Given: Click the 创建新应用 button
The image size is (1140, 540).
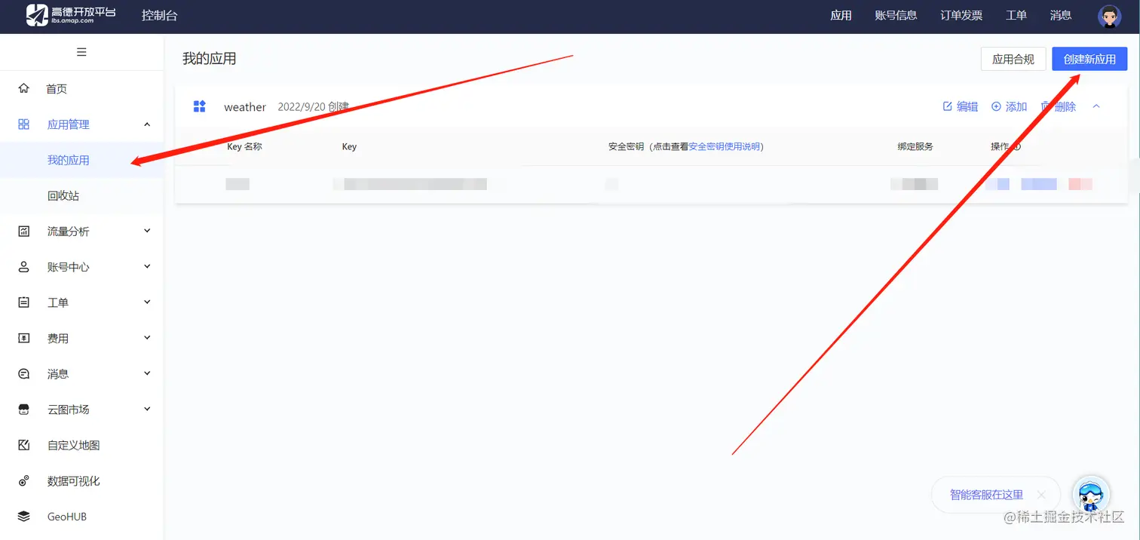Looking at the screenshot, I should (x=1089, y=59).
